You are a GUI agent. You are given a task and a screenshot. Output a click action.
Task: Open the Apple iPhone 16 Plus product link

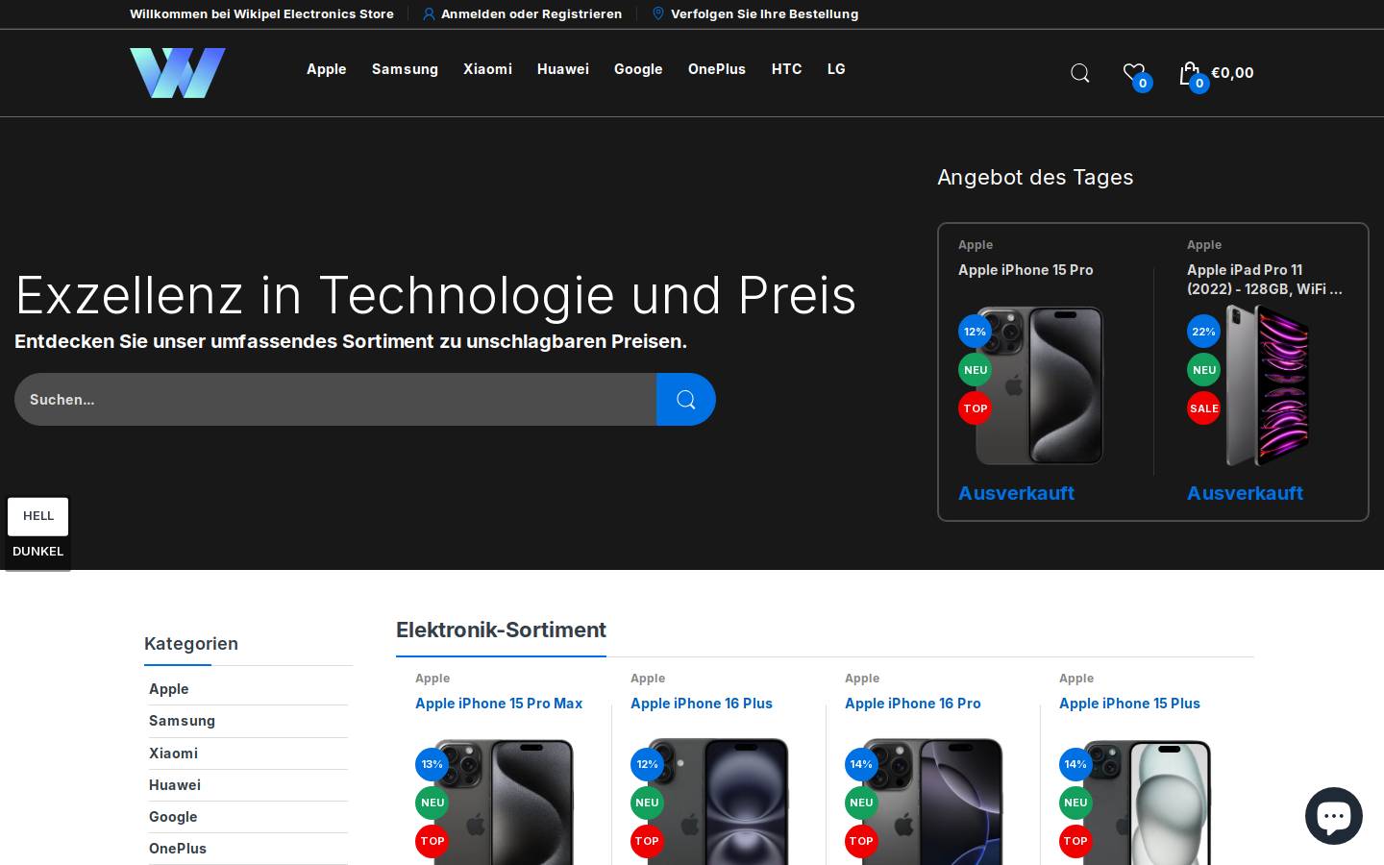[702, 704]
